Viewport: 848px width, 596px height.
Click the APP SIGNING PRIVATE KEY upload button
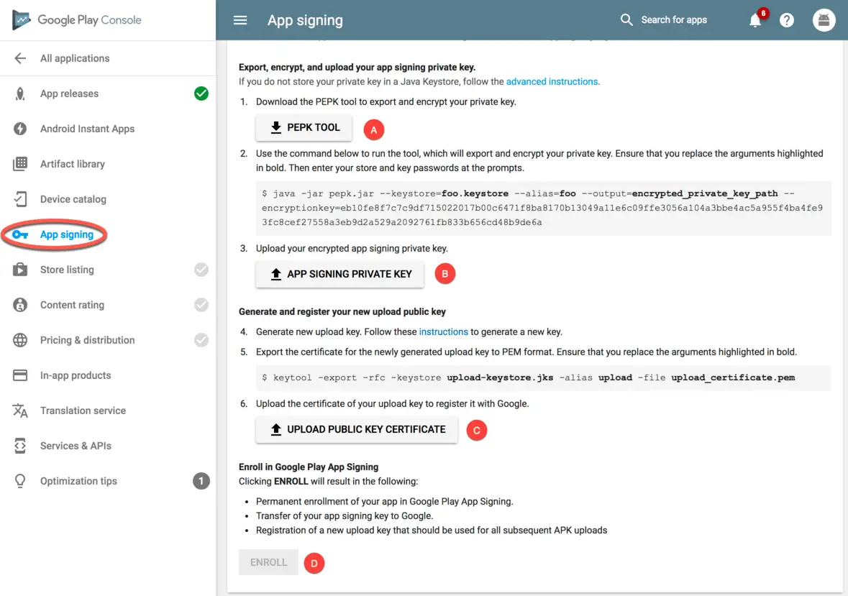339,274
